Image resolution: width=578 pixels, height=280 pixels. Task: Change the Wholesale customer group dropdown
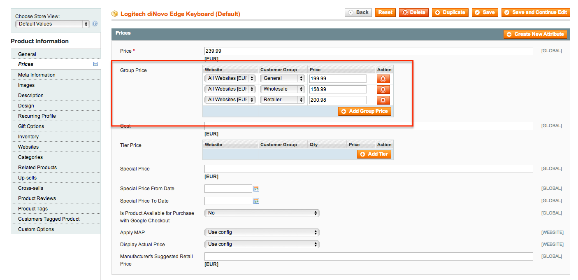click(x=282, y=89)
